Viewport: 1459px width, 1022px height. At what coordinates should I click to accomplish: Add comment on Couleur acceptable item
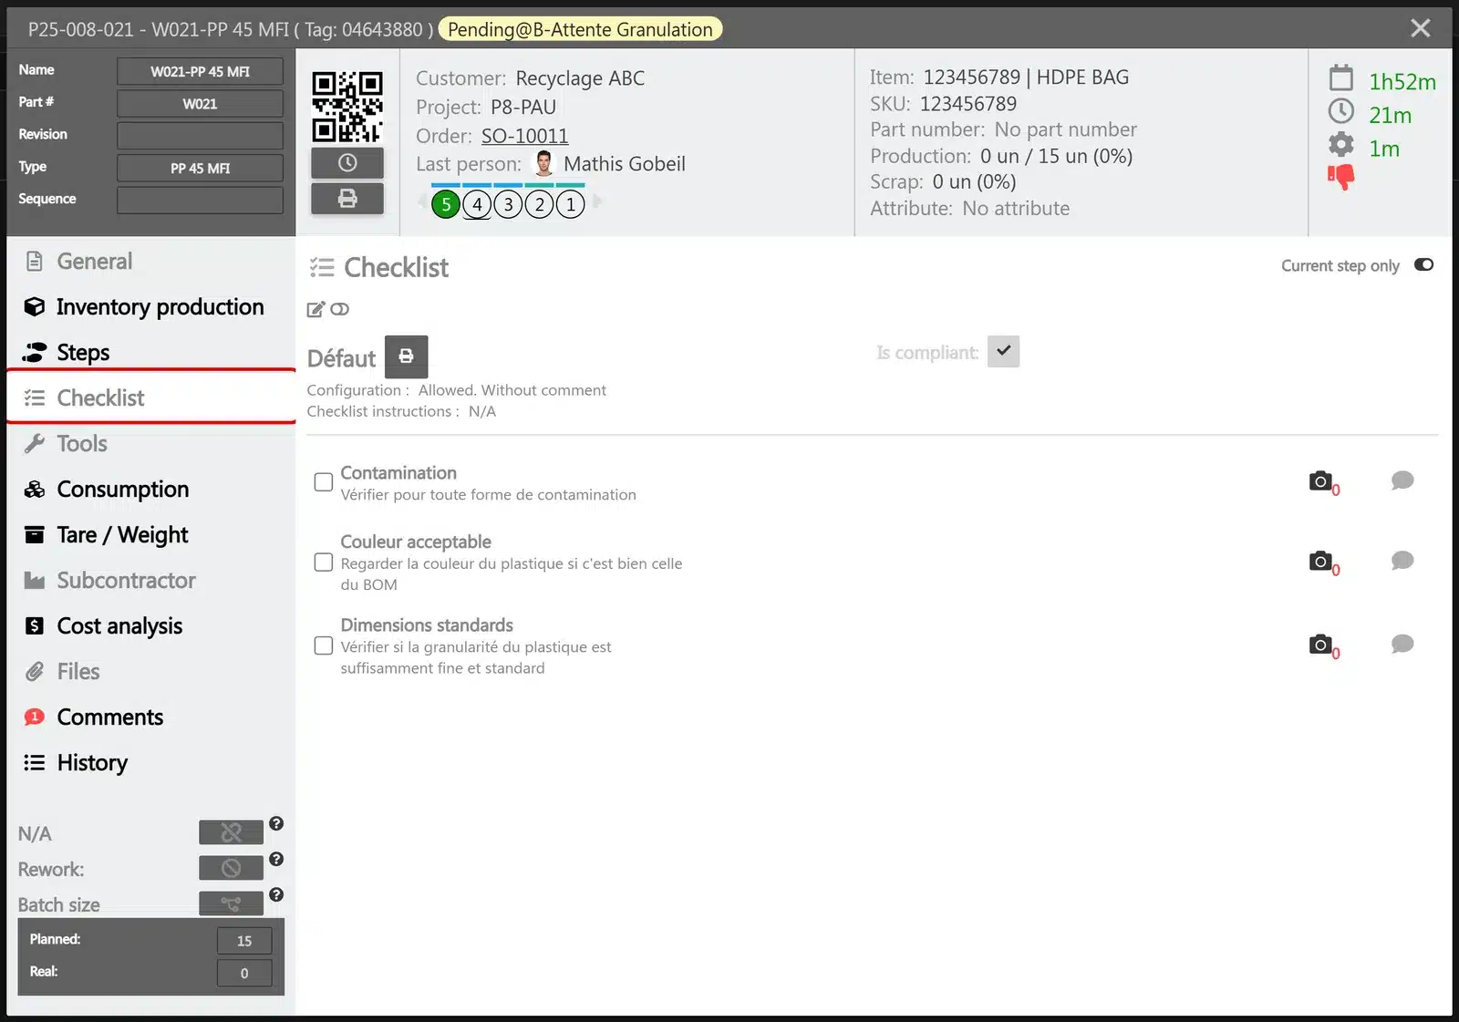[1402, 560]
